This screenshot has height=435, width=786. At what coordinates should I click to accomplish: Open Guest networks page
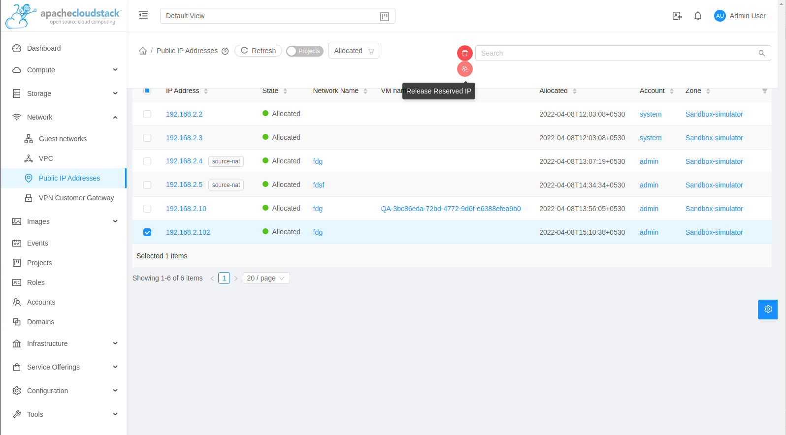64,139
